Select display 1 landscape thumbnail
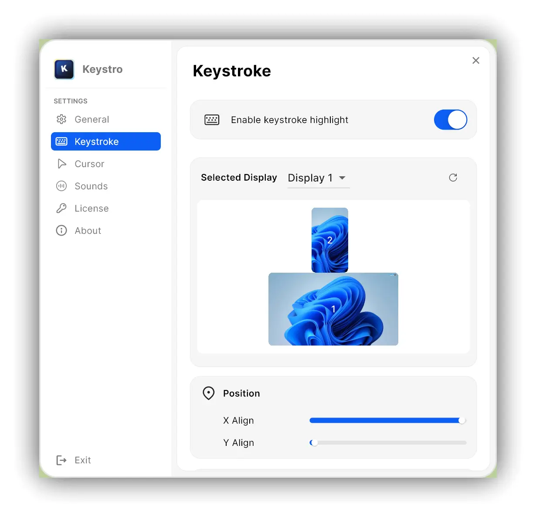Screen dimensions: 536x517 tap(333, 309)
